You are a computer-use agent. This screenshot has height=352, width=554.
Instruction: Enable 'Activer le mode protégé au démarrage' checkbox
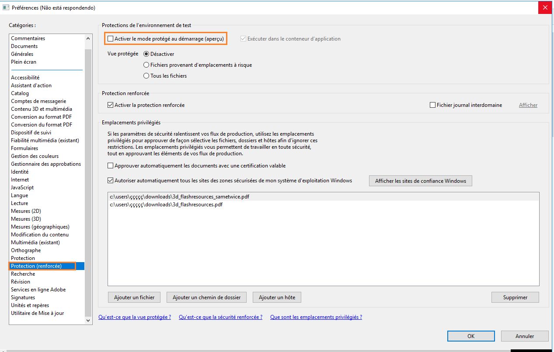tap(110, 39)
